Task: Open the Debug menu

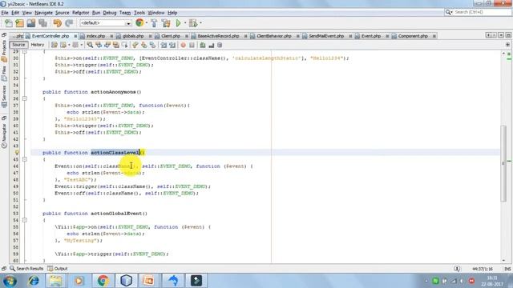Action: [110, 13]
